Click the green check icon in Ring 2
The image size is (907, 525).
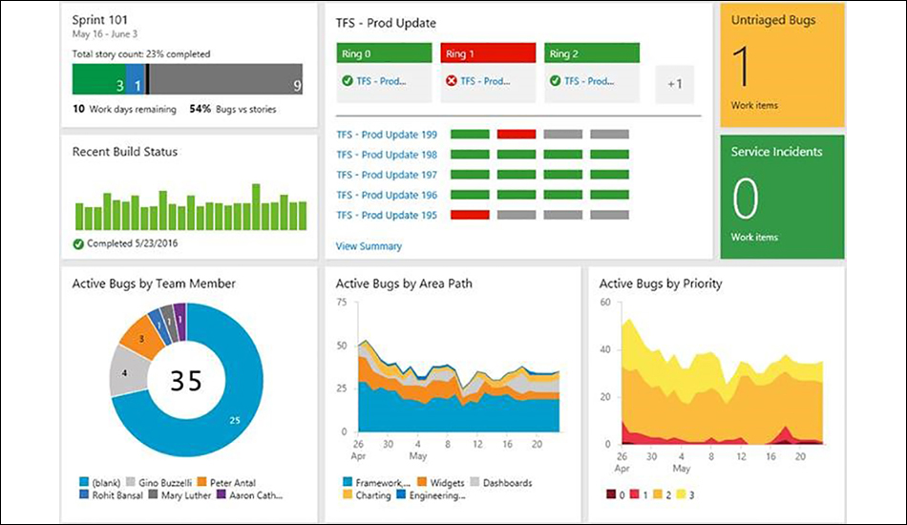[556, 81]
